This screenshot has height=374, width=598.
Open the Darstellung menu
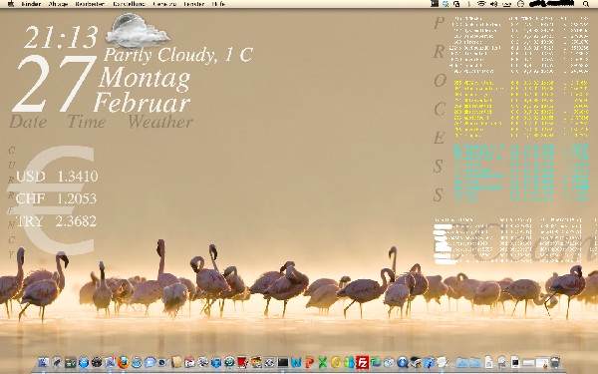[x=129, y=4]
